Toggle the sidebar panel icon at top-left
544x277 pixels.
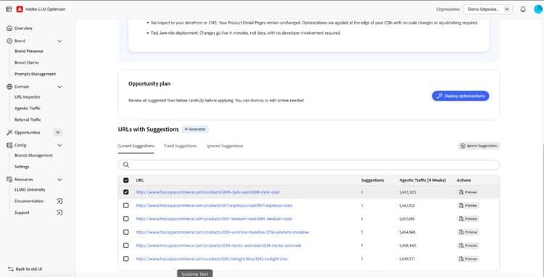tap(9, 9)
